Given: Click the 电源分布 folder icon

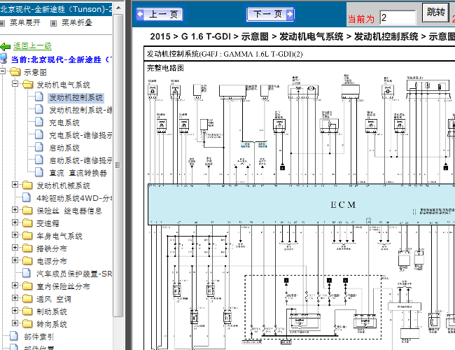Looking at the screenshot, I should [27, 260].
